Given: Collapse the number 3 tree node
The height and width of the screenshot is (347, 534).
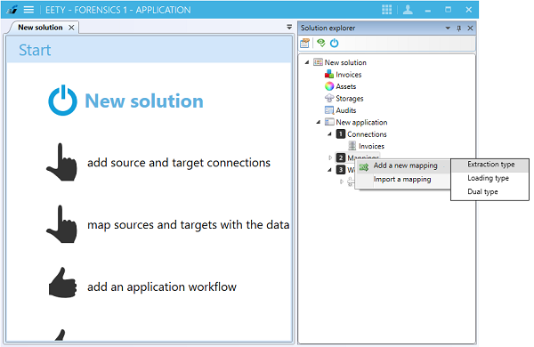Looking at the screenshot, I should click(x=329, y=170).
